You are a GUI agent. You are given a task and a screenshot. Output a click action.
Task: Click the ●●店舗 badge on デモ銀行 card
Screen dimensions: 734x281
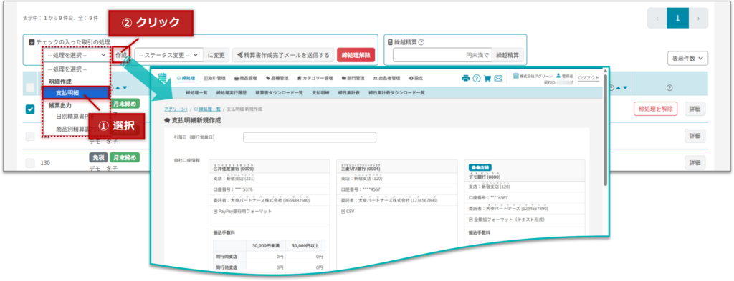click(x=480, y=167)
